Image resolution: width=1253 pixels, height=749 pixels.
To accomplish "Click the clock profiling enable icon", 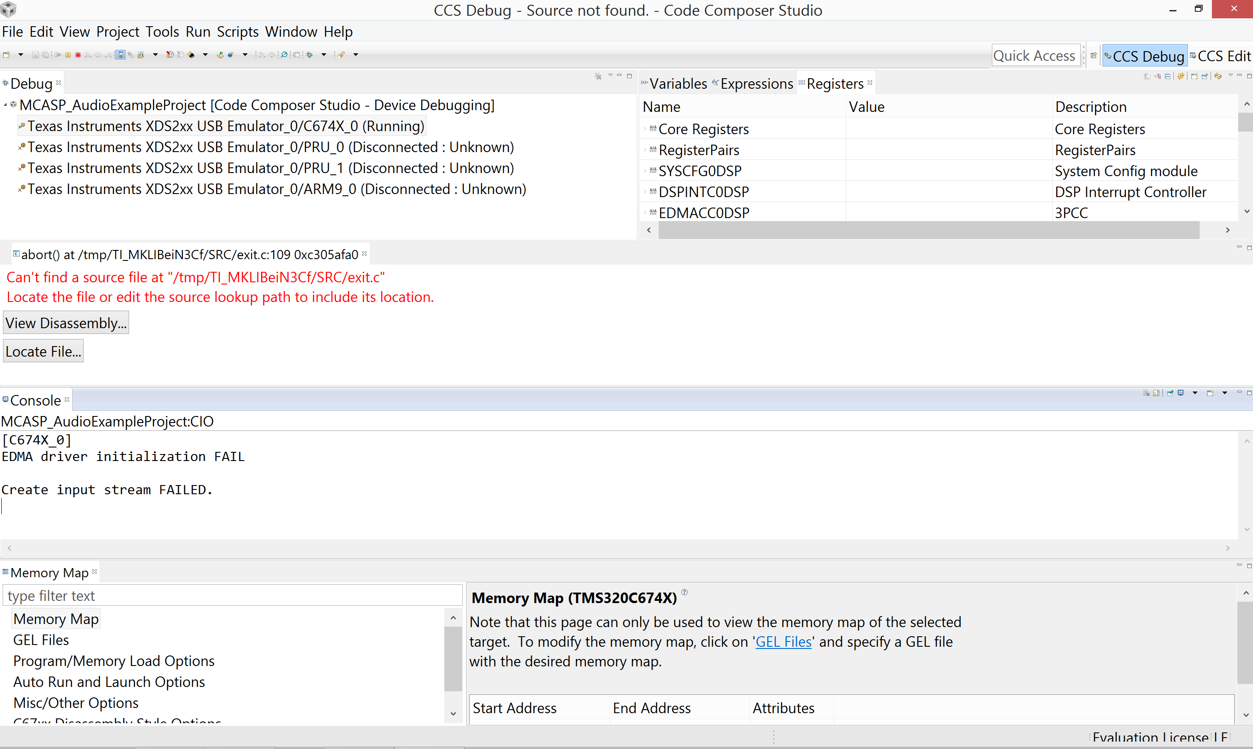I will (170, 55).
